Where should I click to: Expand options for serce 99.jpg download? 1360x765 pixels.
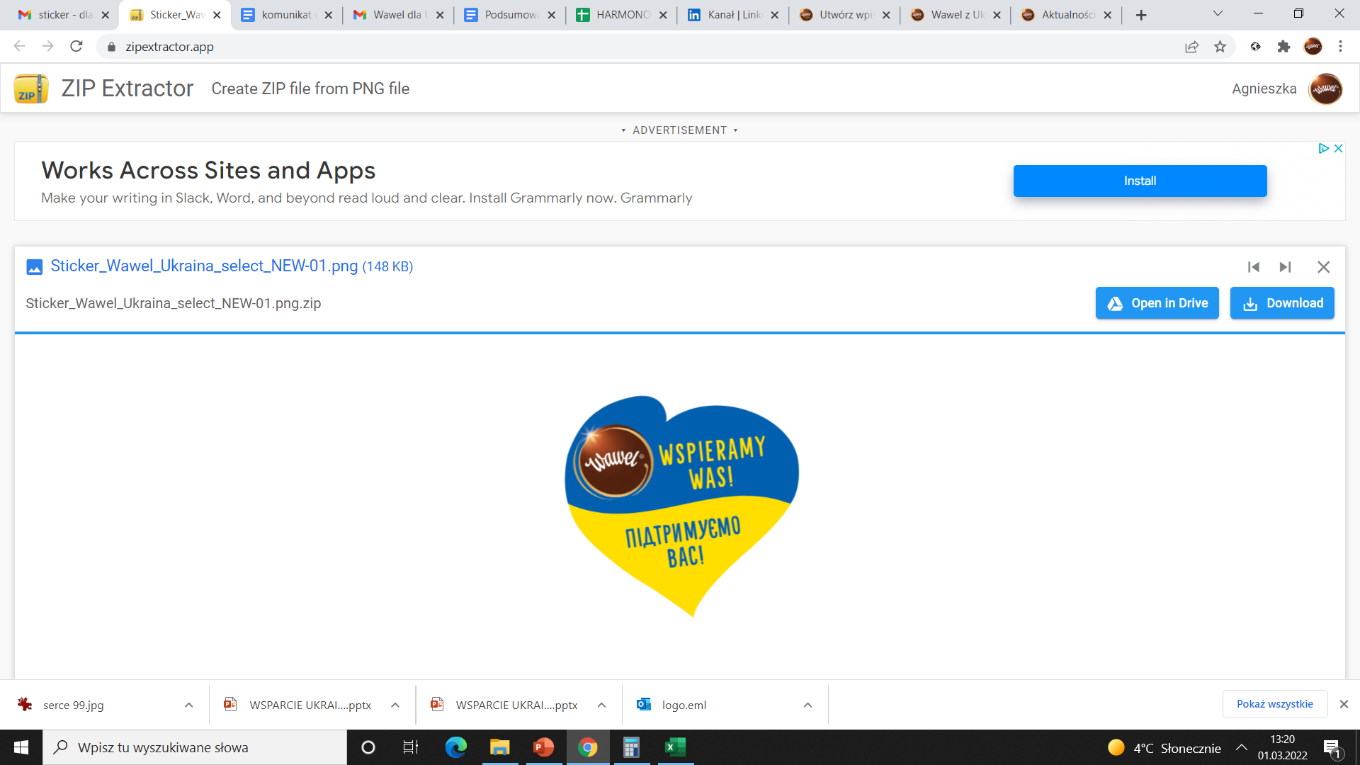188,705
